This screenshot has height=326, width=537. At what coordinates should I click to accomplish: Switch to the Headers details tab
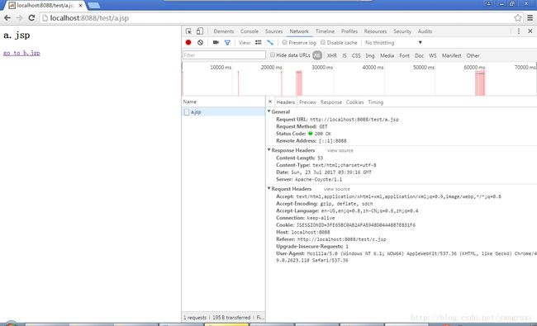tap(286, 102)
